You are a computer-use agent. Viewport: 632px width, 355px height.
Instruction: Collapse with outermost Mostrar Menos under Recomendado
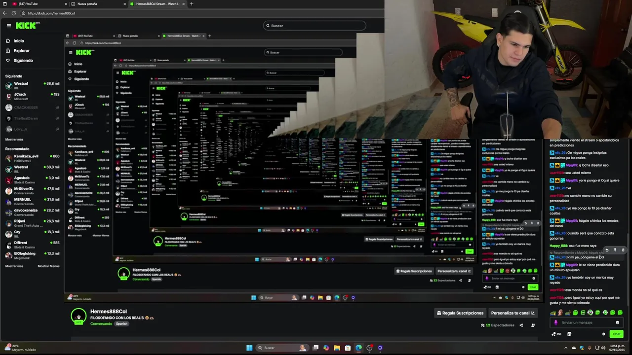48,266
